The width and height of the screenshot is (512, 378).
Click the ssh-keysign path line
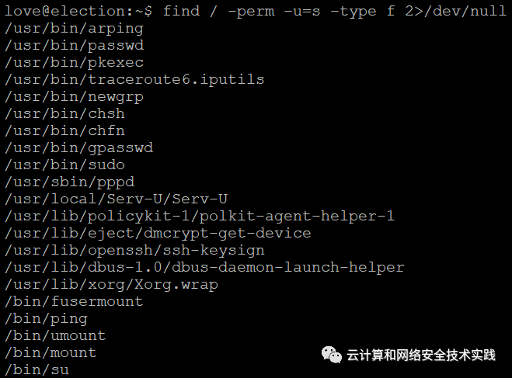(134, 251)
